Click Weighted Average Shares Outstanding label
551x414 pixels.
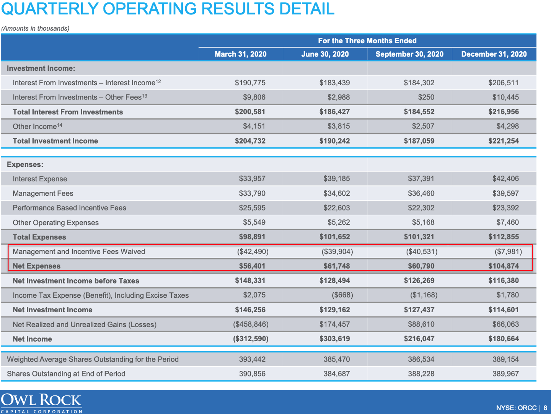click(93, 359)
